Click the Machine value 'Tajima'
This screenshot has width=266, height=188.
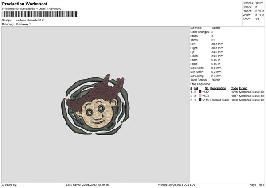[216, 28]
